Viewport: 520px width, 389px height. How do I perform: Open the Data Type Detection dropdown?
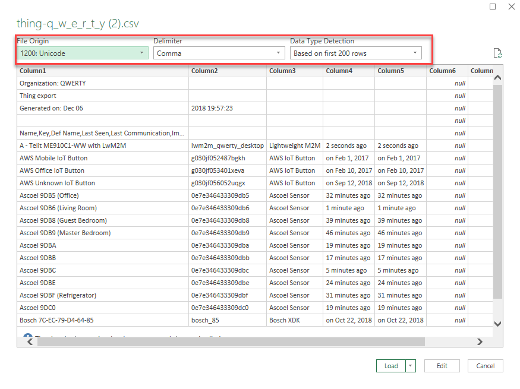[356, 53]
